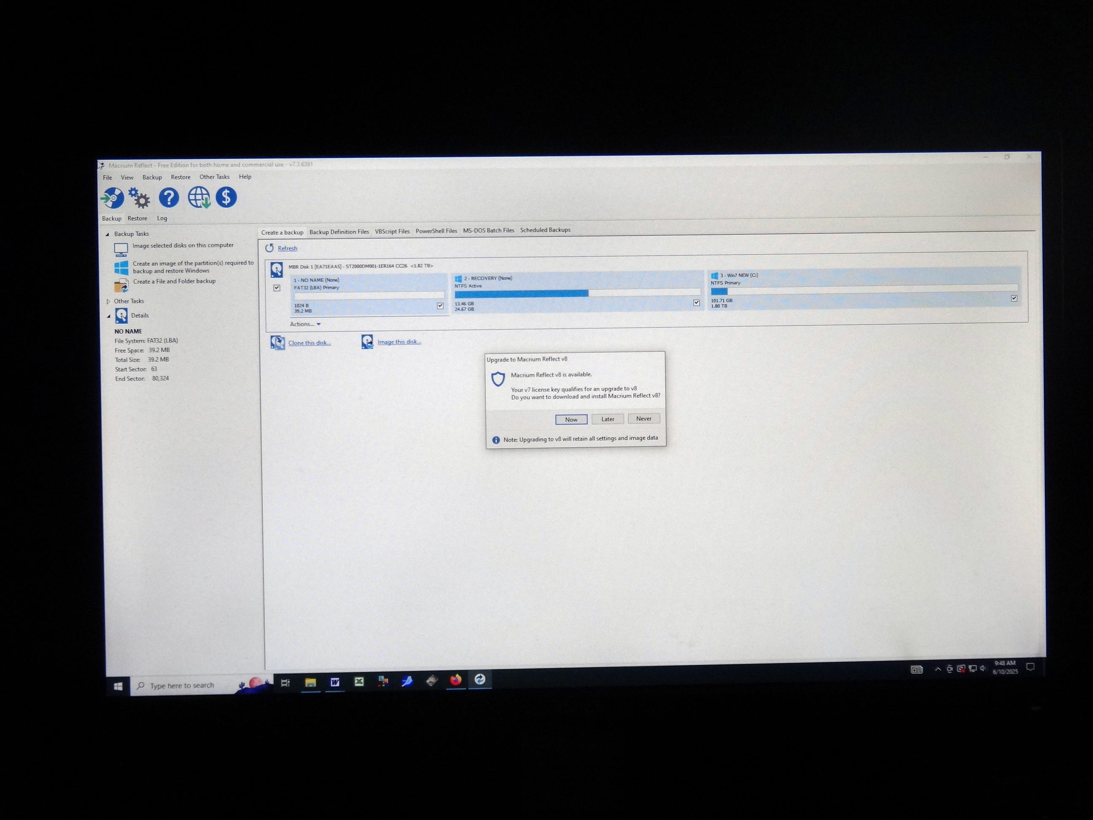Open the notification center icon

(x=1030, y=667)
